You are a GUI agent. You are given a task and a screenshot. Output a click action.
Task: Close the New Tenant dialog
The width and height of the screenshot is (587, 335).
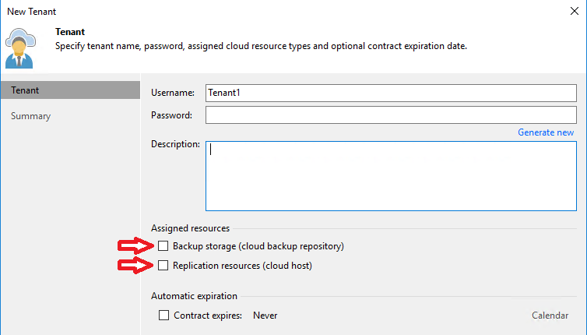tap(575, 11)
